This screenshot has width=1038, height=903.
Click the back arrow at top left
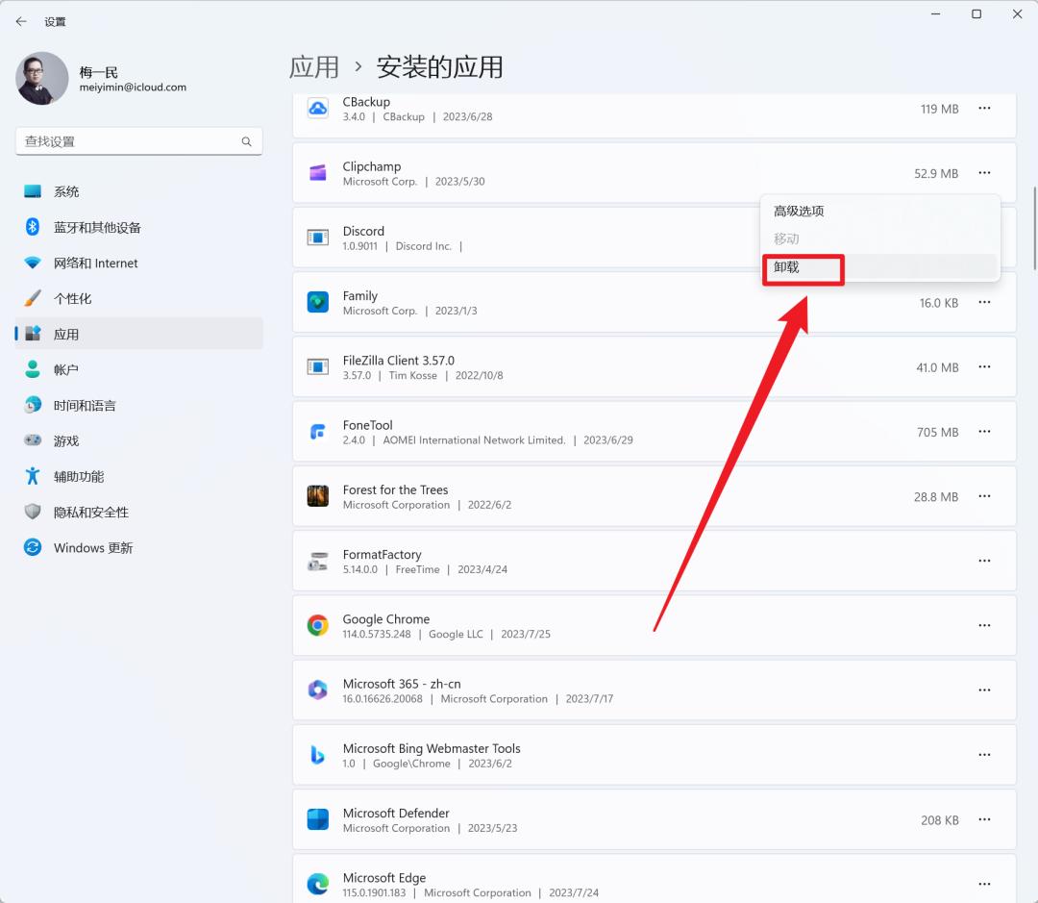click(x=21, y=21)
